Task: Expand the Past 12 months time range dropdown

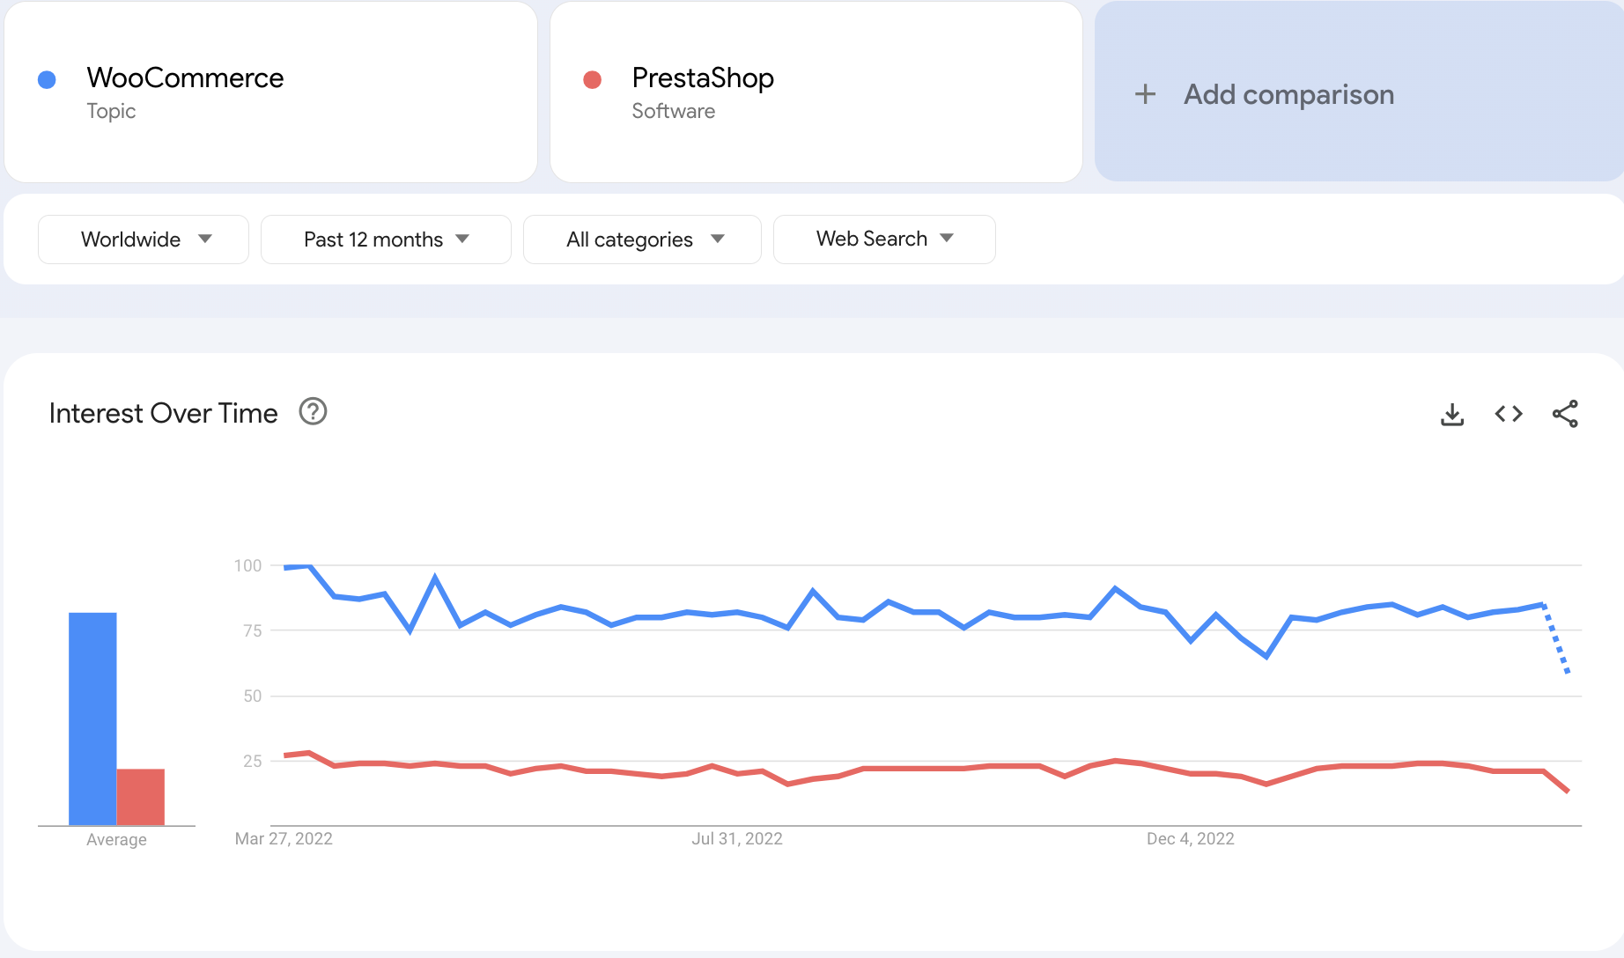Action: [x=386, y=239]
